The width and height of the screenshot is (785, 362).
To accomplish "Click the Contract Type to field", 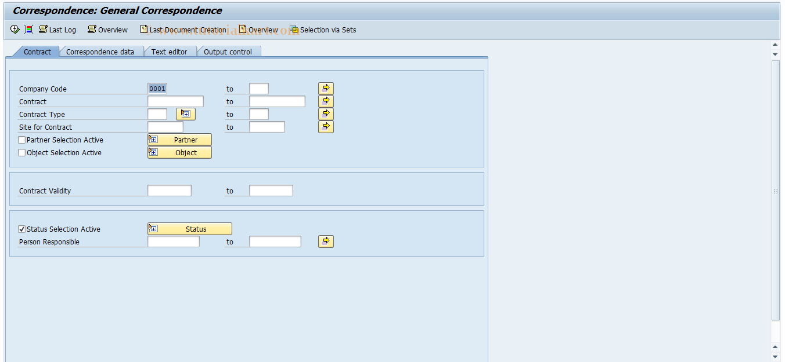I will (259, 114).
